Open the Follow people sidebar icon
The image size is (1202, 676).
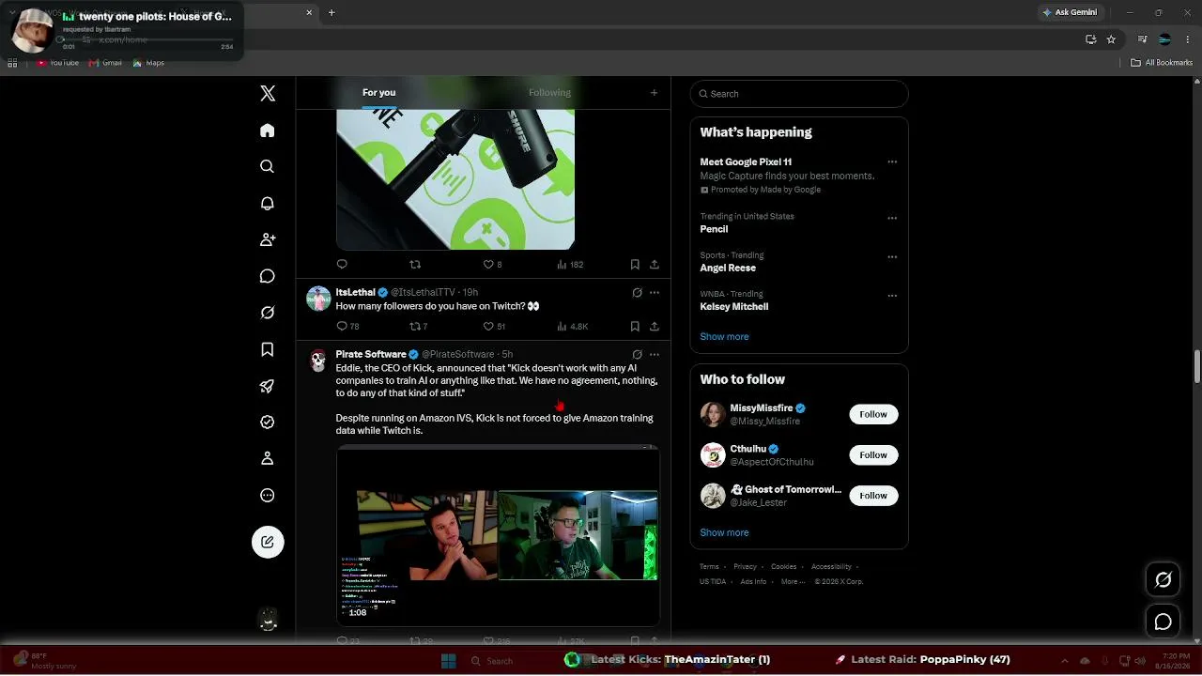click(x=268, y=239)
